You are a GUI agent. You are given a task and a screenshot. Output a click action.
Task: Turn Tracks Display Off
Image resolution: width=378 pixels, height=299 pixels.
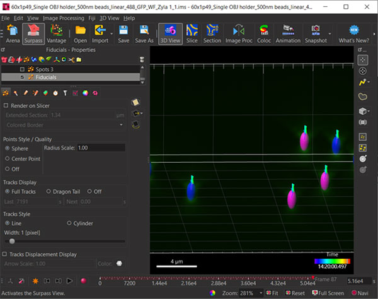[89, 191]
